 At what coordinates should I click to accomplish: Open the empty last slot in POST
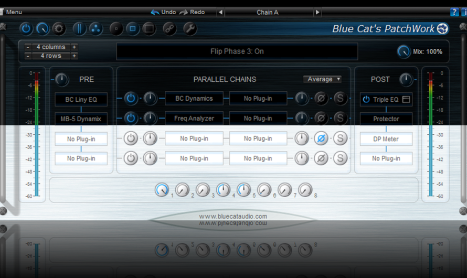tap(386, 158)
